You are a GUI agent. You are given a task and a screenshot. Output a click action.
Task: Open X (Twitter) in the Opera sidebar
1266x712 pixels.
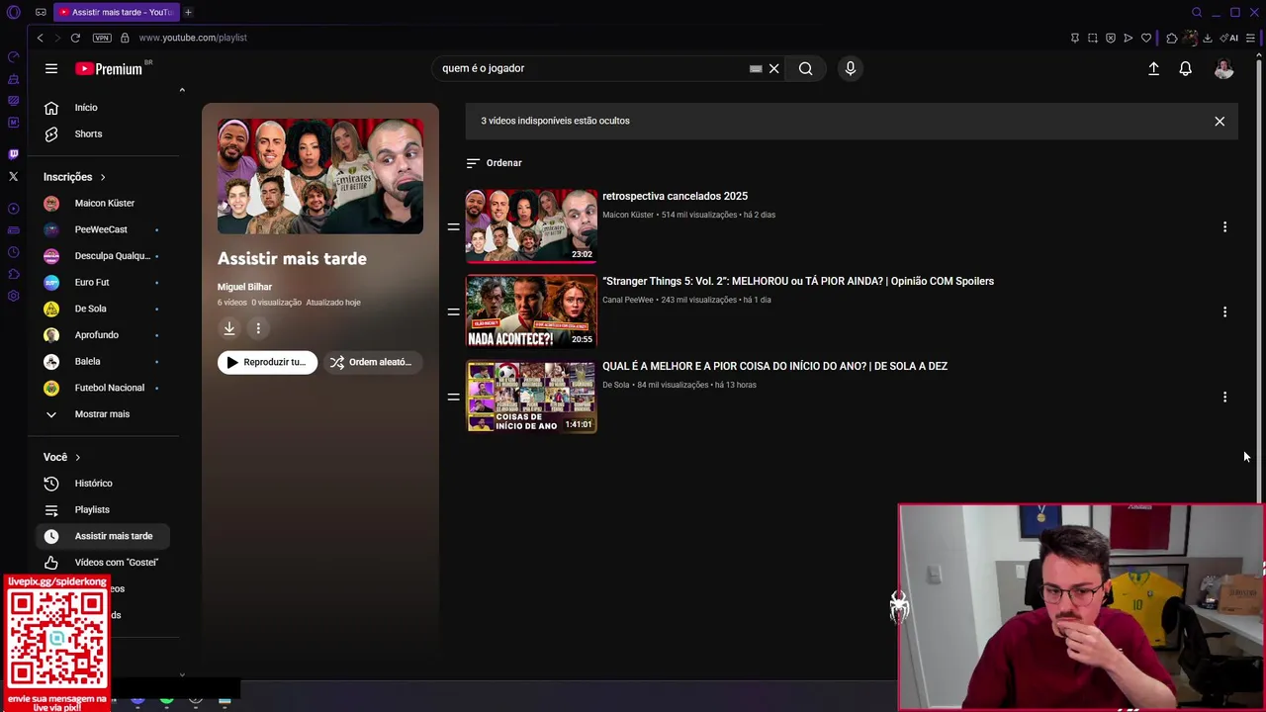tap(13, 176)
